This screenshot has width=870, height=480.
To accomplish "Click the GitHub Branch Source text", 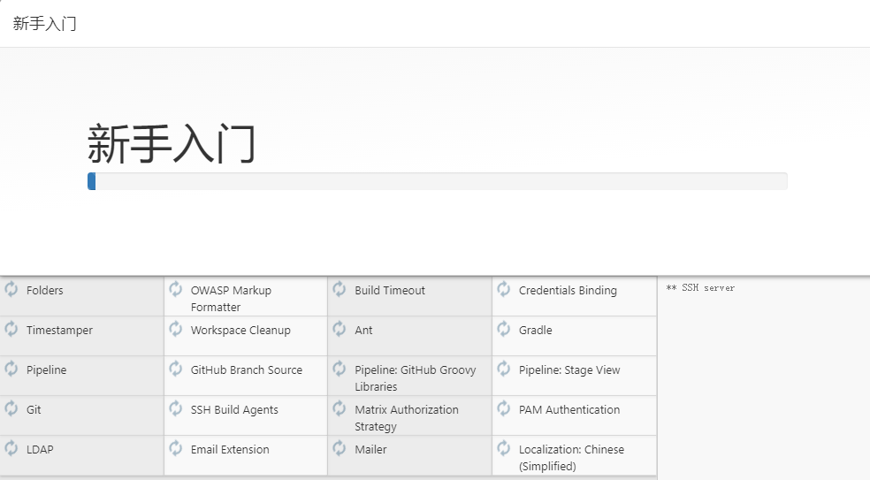I will coord(247,370).
